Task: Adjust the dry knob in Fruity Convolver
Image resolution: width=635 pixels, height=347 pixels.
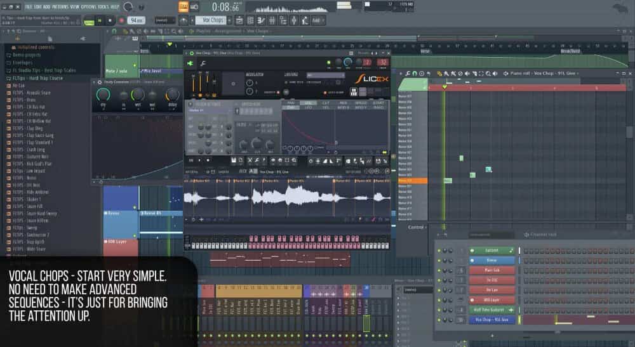Action: 104,95
